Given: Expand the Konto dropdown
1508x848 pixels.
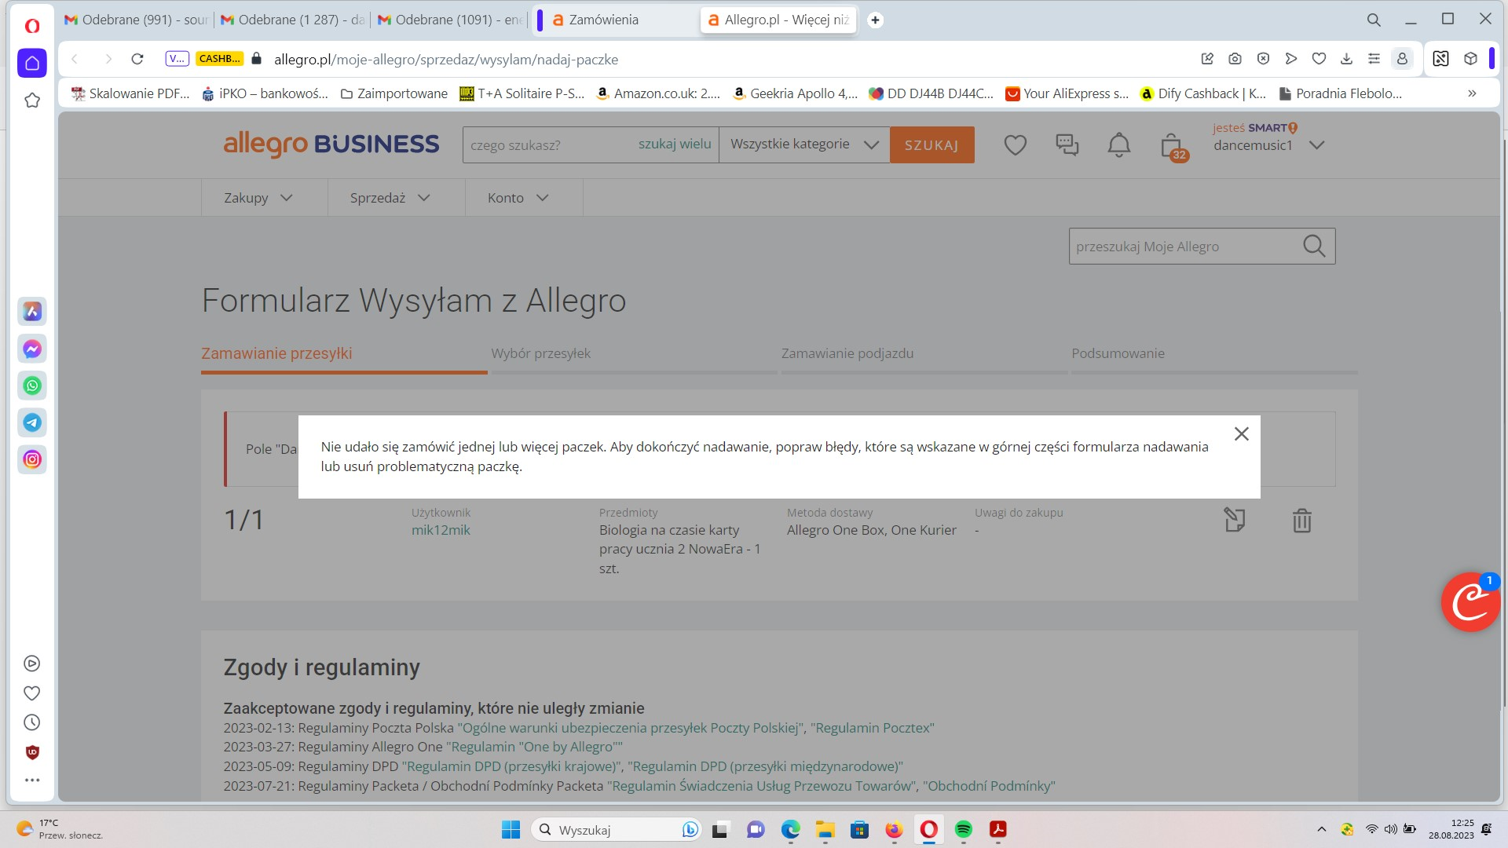Looking at the screenshot, I should click(x=516, y=197).
